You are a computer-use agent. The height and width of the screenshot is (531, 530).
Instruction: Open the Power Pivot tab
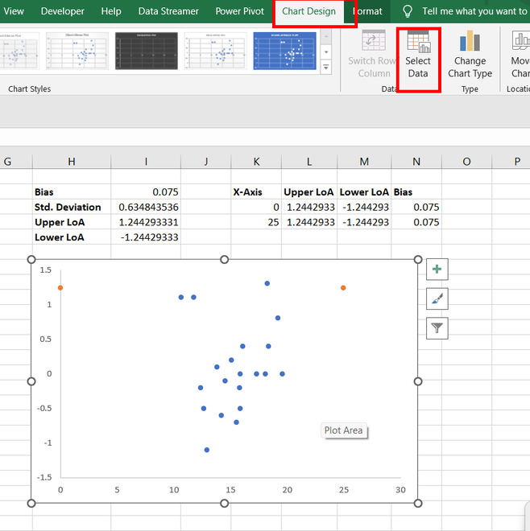point(240,11)
